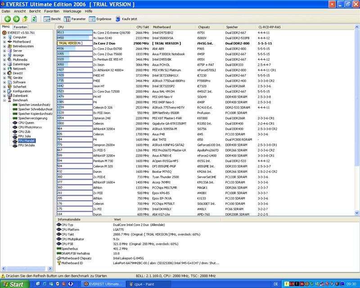360x288 pixels.
Task: Click DE language indicator in taskbar
Action: click(x=276, y=284)
